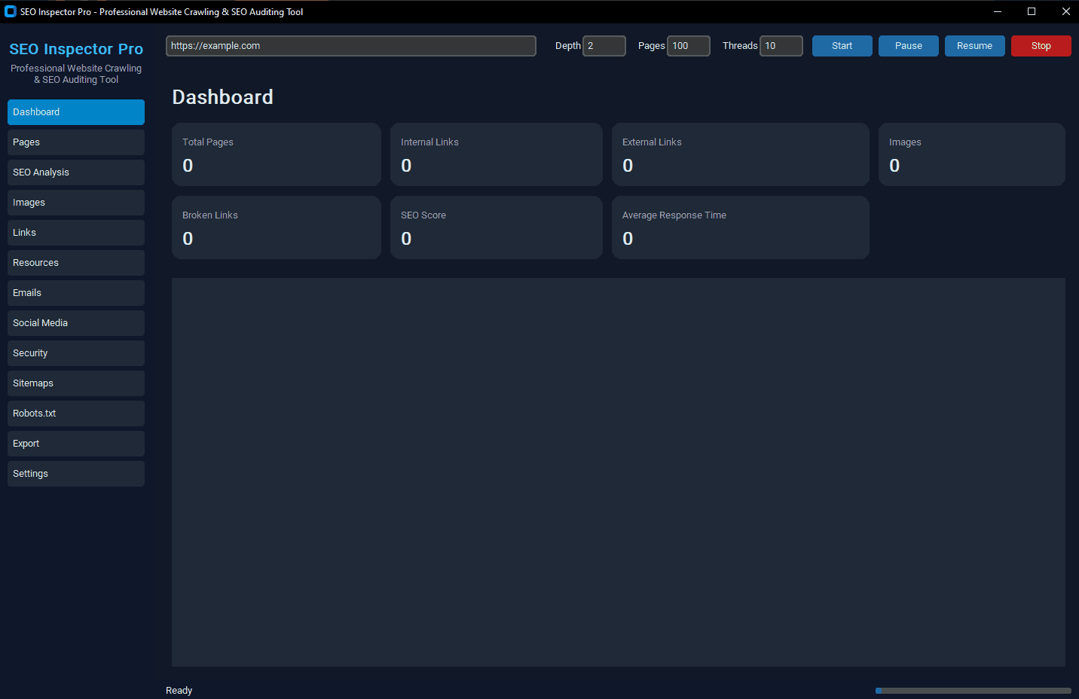Open the Images sidebar item
1079x699 pixels.
76,203
